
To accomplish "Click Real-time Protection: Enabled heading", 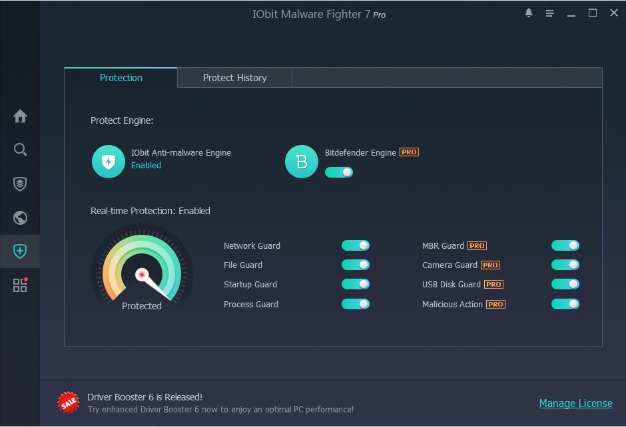I will pyautogui.click(x=151, y=211).
